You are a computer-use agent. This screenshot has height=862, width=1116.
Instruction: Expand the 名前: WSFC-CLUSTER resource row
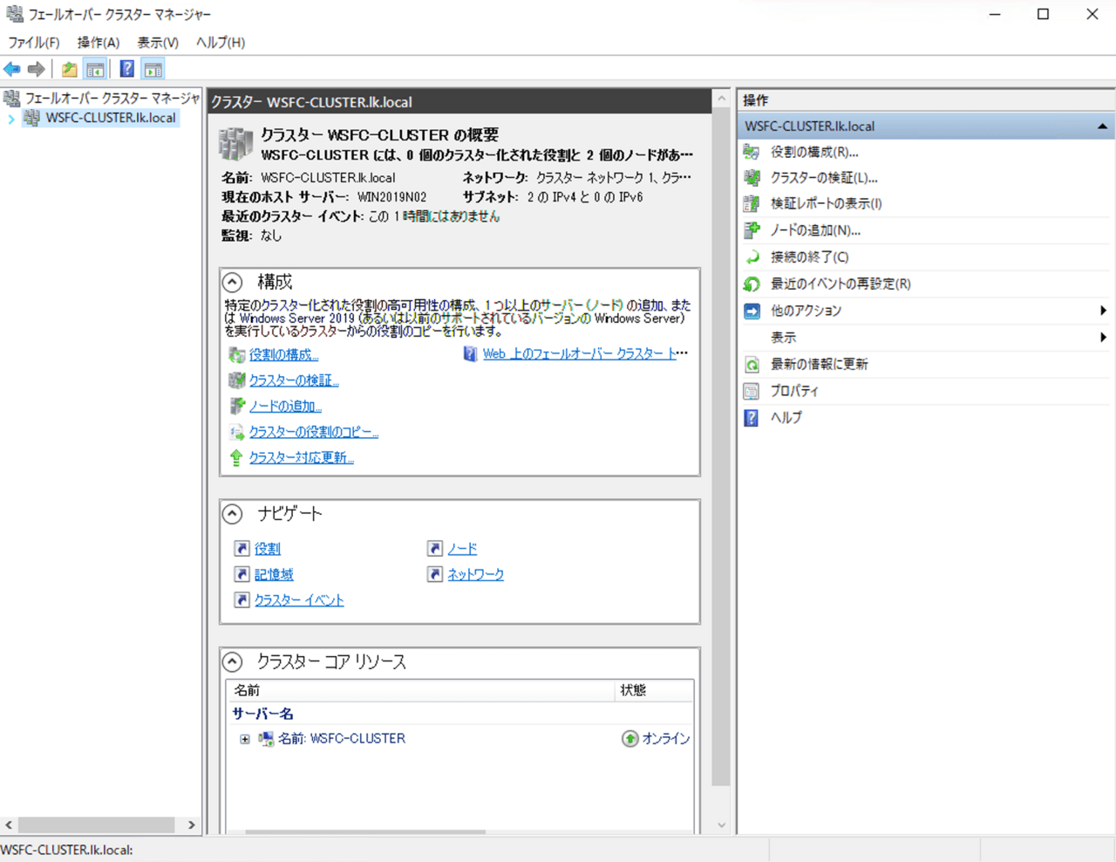(245, 739)
